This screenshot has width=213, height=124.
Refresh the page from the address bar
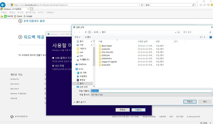tap(142, 5)
